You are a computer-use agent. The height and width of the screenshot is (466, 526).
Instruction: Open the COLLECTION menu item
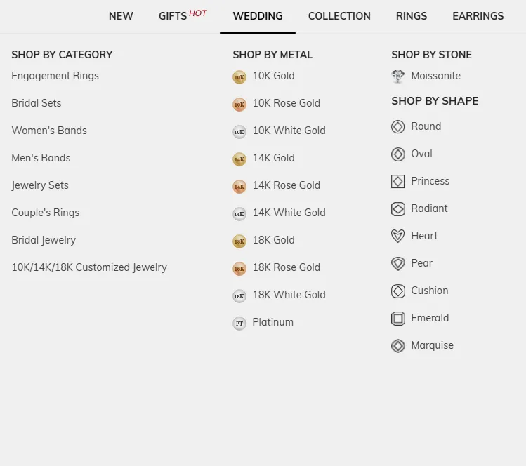click(339, 16)
